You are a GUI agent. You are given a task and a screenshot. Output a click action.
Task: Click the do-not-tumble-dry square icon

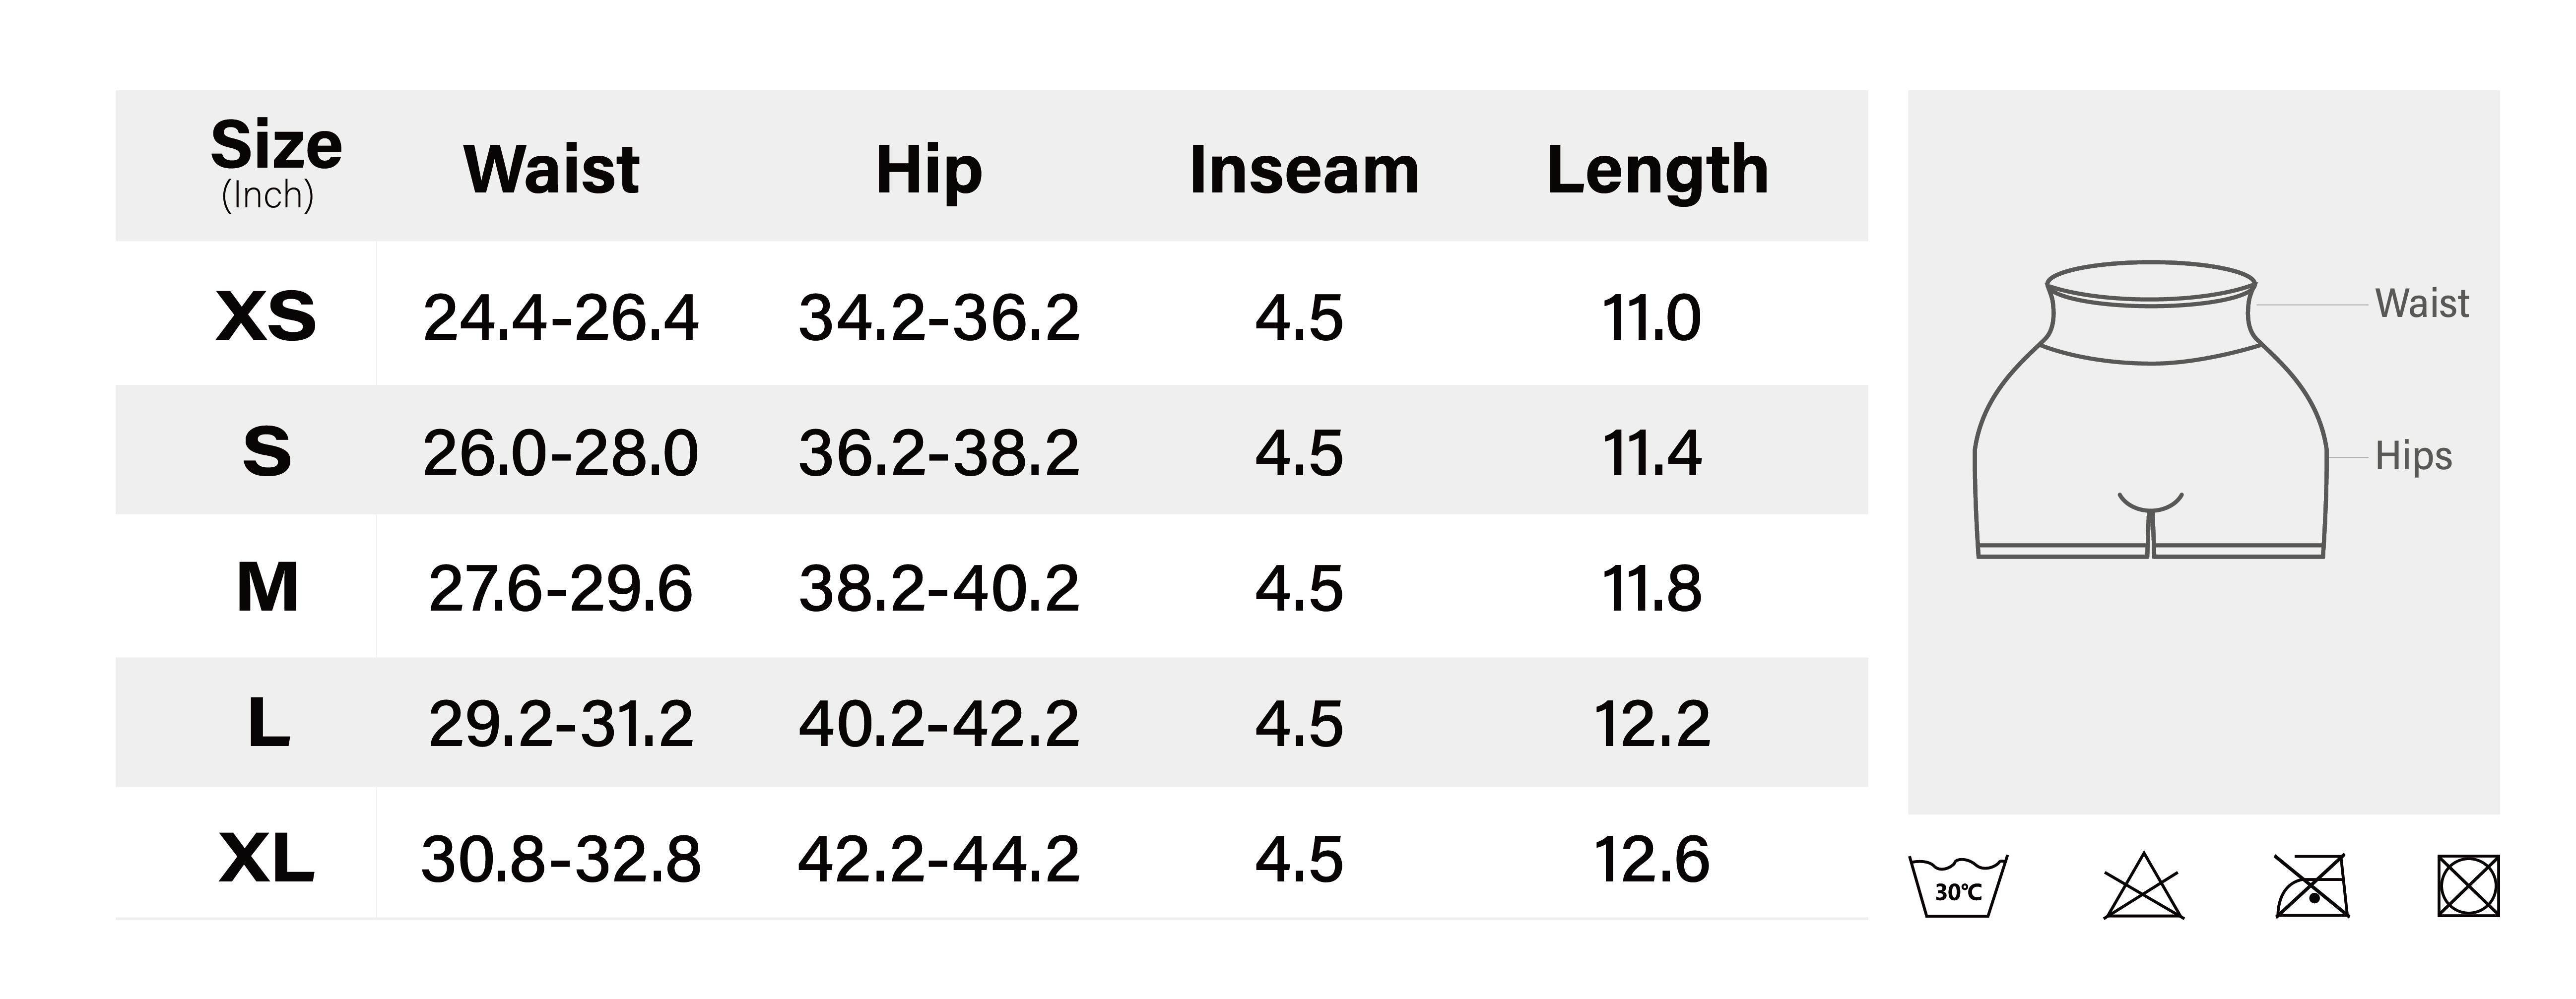tap(2468, 886)
